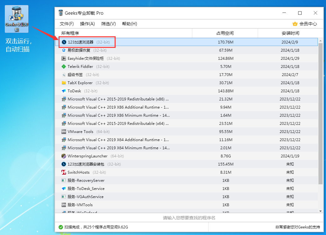Click the 服务-ToDesk_Service icon
The height and width of the screenshot is (235, 326).
[x=64, y=188]
